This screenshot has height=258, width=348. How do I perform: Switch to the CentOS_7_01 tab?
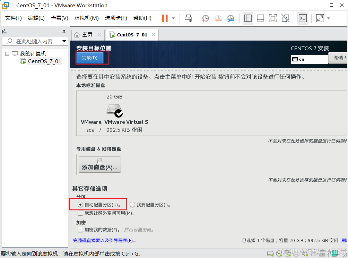[x=132, y=35]
